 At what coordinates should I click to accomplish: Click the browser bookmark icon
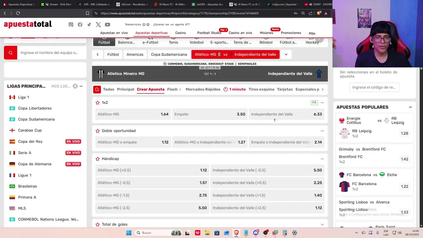click(x=87, y=13)
